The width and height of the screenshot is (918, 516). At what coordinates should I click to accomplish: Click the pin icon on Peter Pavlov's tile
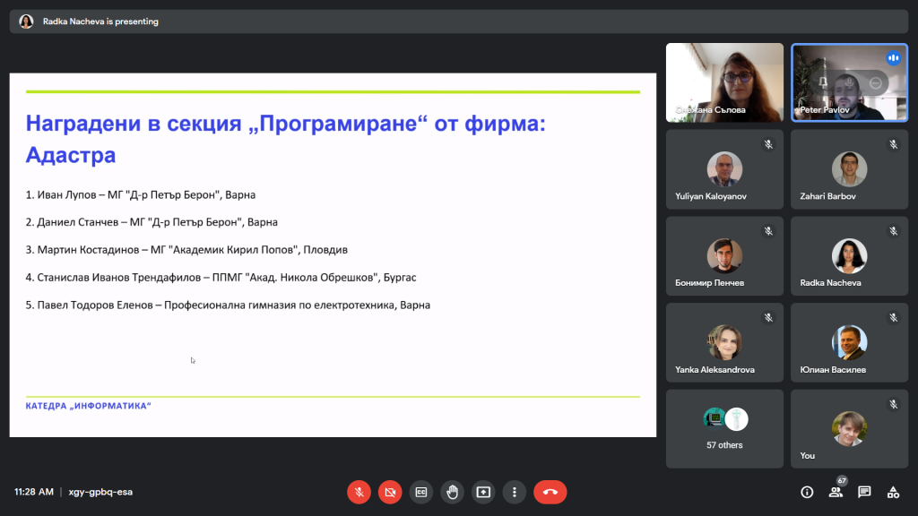pos(823,82)
